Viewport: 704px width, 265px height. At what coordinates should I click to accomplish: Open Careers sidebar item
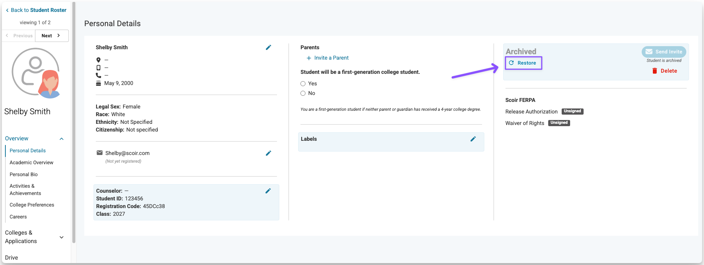tap(18, 217)
